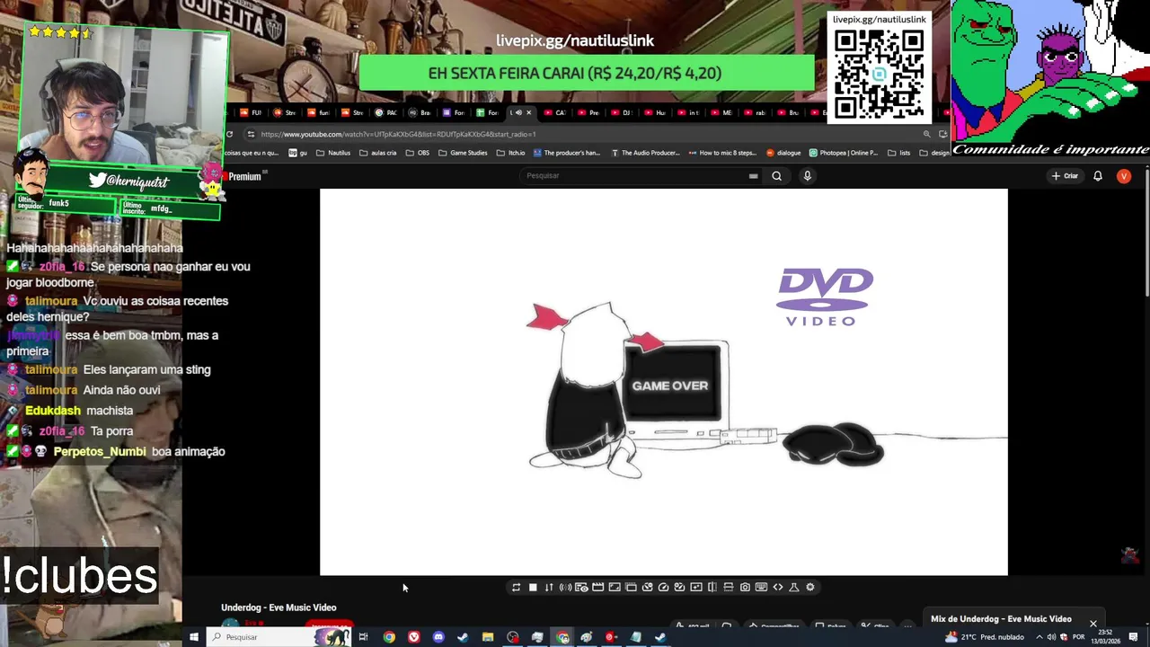Click the browser zoom magnifier icon in address bar
Screen dimensions: 1150x647
[x=926, y=134]
